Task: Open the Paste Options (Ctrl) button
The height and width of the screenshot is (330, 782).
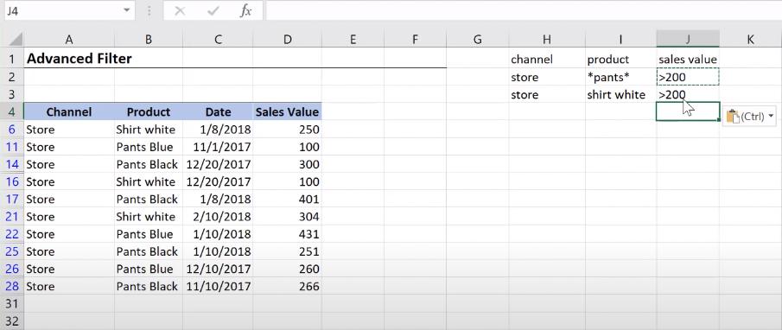Action: (x=749, y=116)
